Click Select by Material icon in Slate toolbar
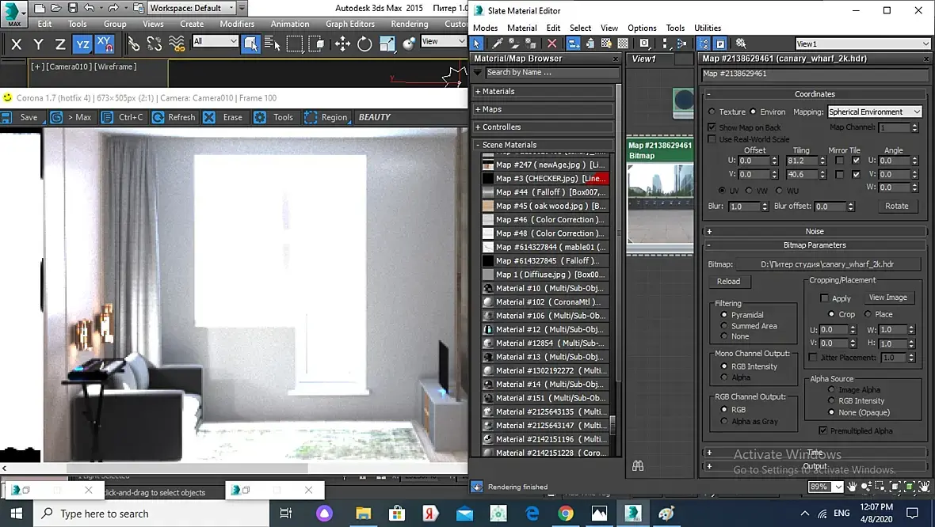Screen dimensions: 935x527 (741, 44)
